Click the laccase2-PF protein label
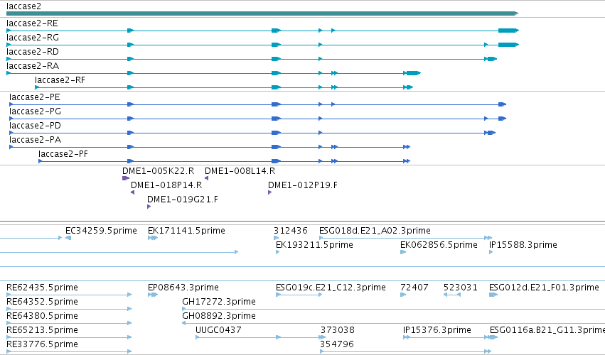Viewport: 605px width, 355px height. point(63,154)
